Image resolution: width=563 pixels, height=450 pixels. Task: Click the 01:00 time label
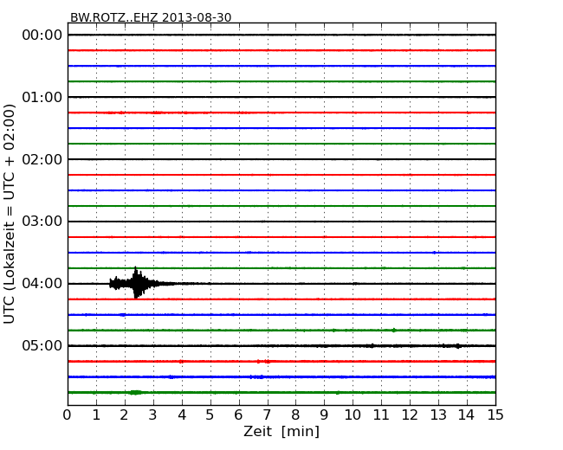(42, 97)
